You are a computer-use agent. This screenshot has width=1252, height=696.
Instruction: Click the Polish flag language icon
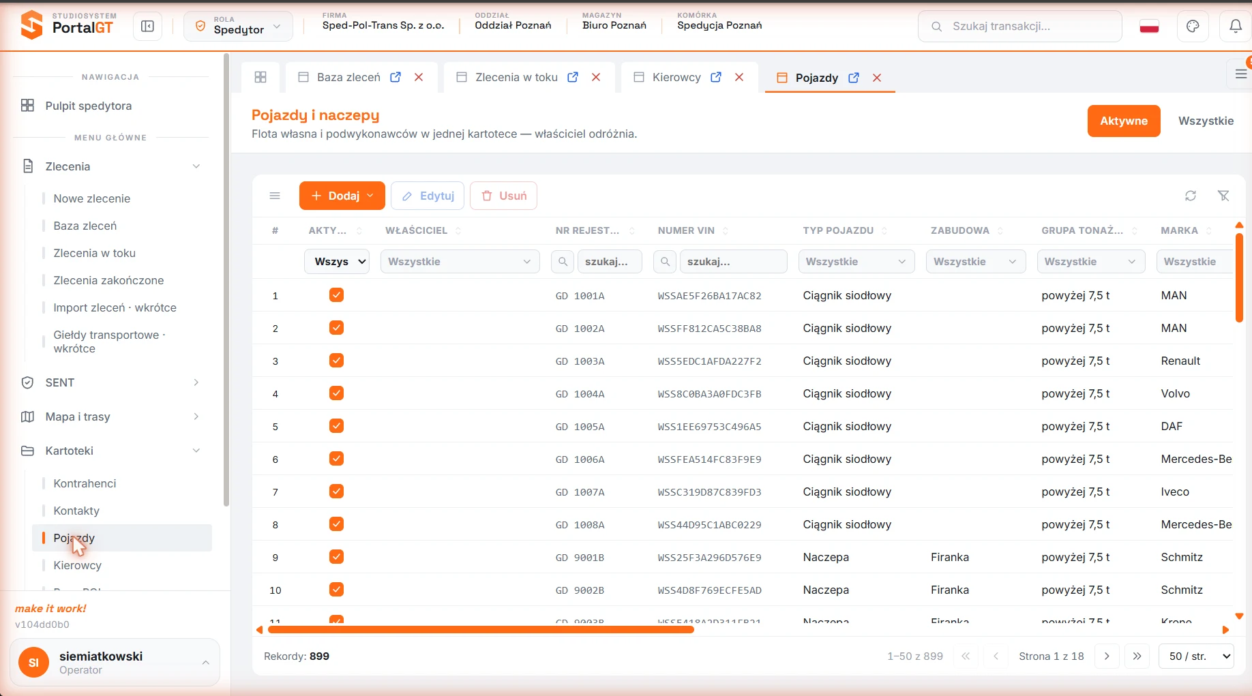point(1150,27)
